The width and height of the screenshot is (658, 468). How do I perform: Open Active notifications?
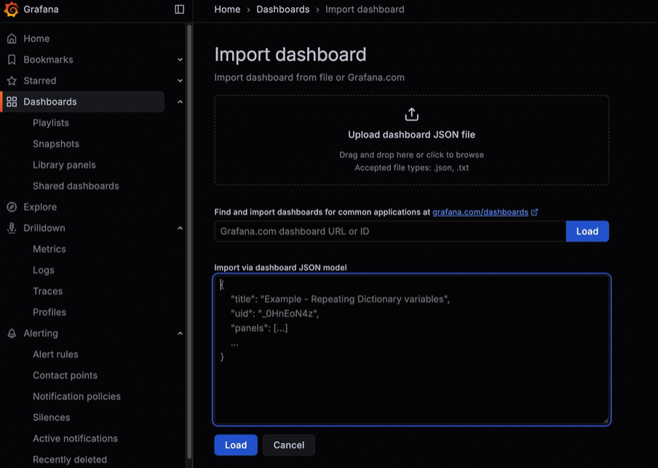point(75,438)
